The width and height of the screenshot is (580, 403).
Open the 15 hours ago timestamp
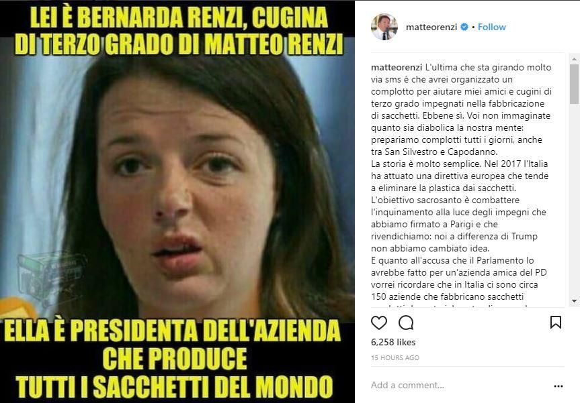pyautogui.click(x=395, y=357)
